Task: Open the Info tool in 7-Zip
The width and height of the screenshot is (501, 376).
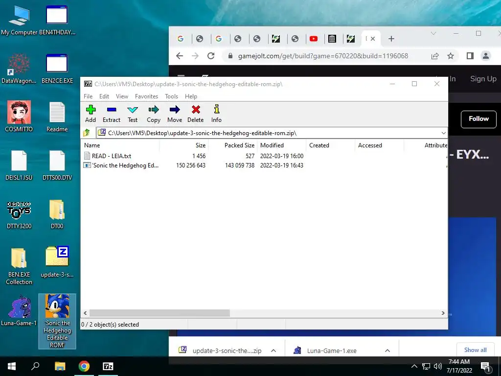Action: click(216, 114)
